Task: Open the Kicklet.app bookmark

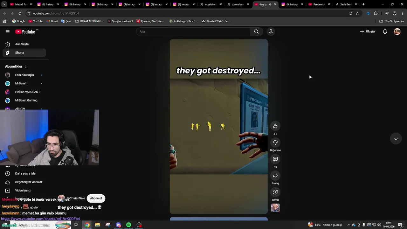Action: [x=183, y=21]
